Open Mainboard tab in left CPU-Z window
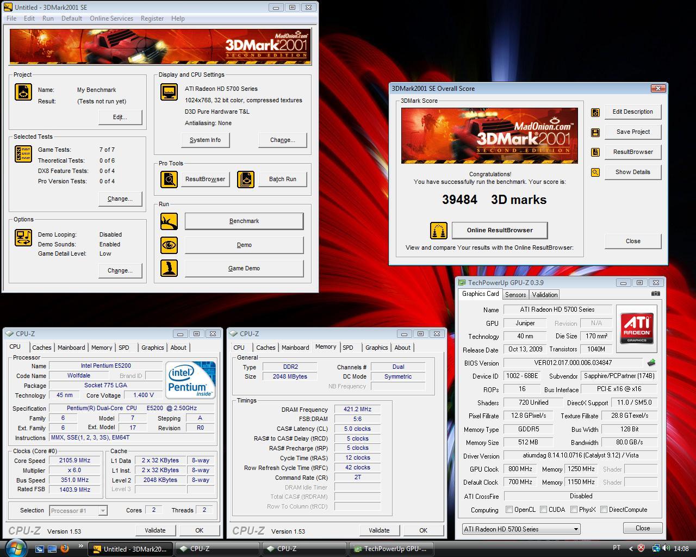 71,348
